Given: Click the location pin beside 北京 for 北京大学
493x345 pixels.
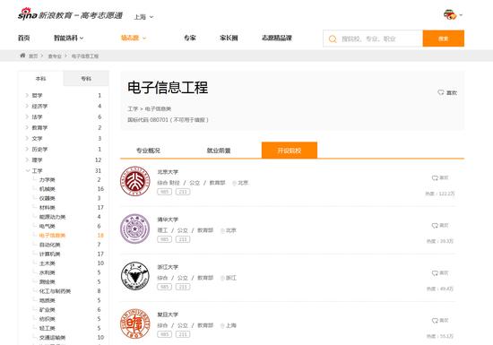Looking at the screenshot, I should (x=234, y=183).
